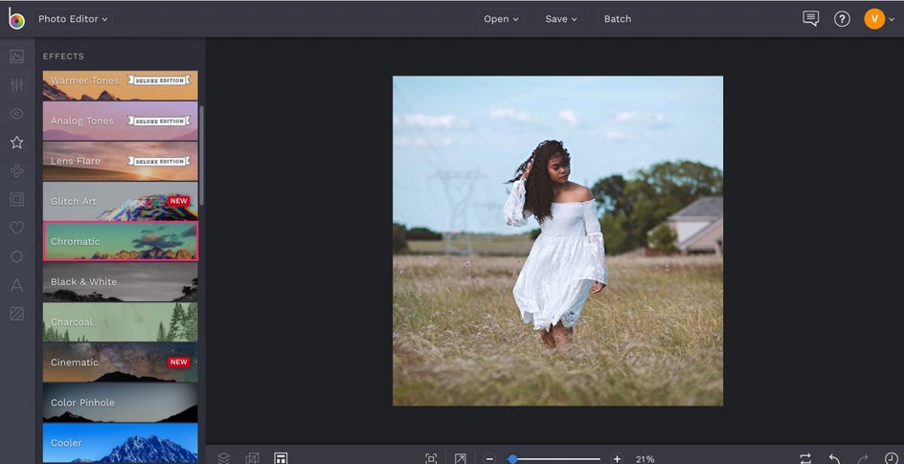Select the Text tool icon
The height and width of the screenshot is (464, 904).
point(16,285)
